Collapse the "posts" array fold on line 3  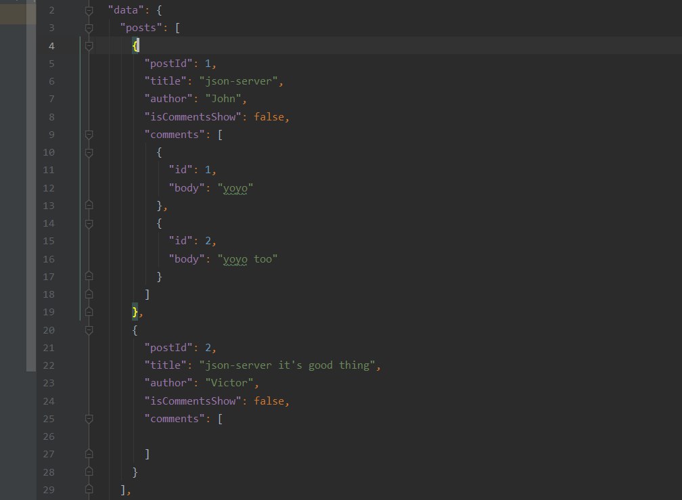(x=89, y=28)
